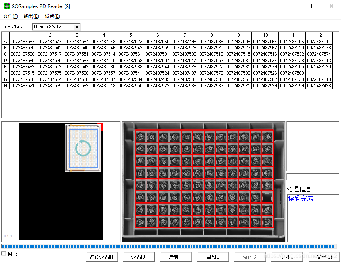Viewport: 341px width, 263px height.
Task: Select cell 0072487567 in row A
Action: [23, 41]
